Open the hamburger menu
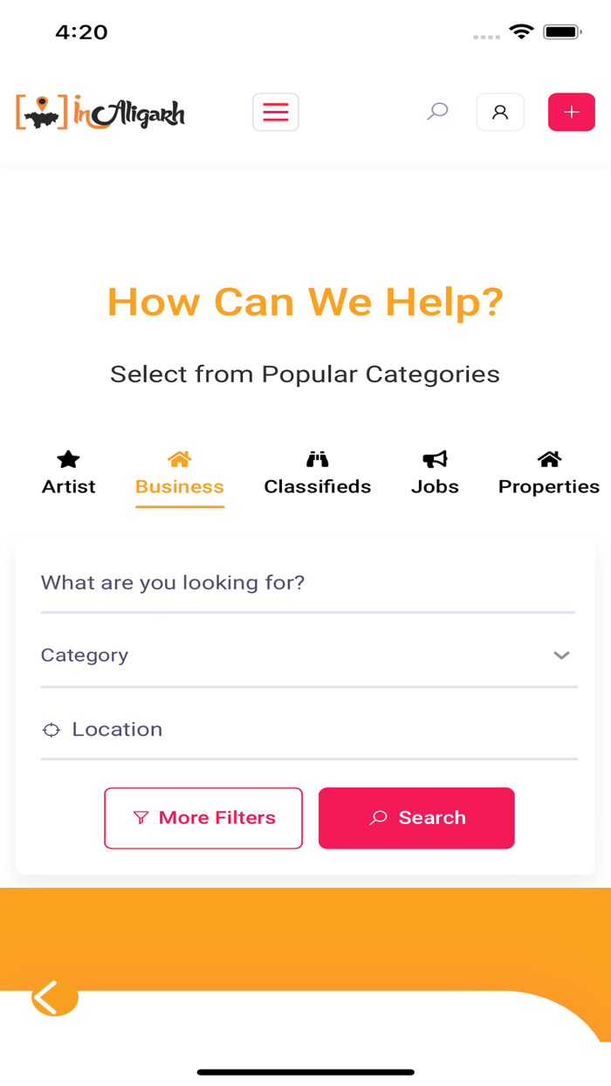611x1086 pixels. 276,113
